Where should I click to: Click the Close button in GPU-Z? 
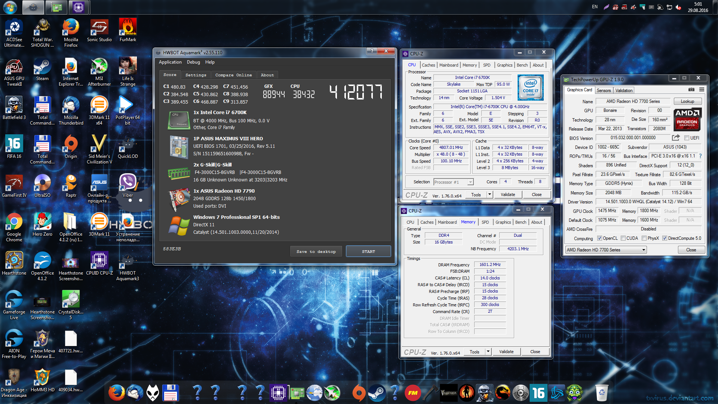(x=691, y=250)
